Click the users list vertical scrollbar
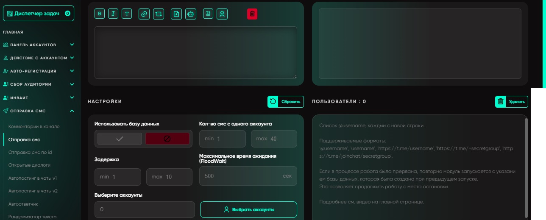The width and height of the screenshot is (546, 220). click(x=526, y=167)
